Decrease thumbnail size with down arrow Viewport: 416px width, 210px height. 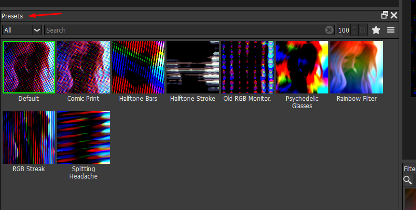click(x=354, y=33)
